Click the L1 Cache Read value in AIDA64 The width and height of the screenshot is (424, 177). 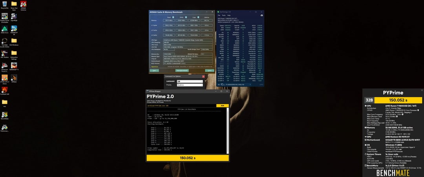(168, 25)
